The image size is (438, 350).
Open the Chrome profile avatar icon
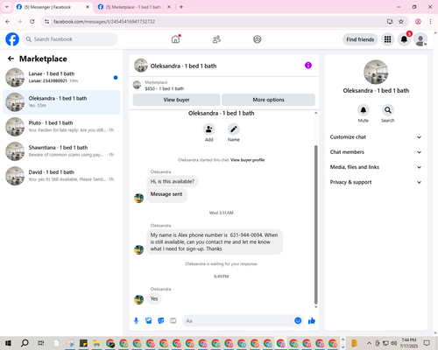418,22
